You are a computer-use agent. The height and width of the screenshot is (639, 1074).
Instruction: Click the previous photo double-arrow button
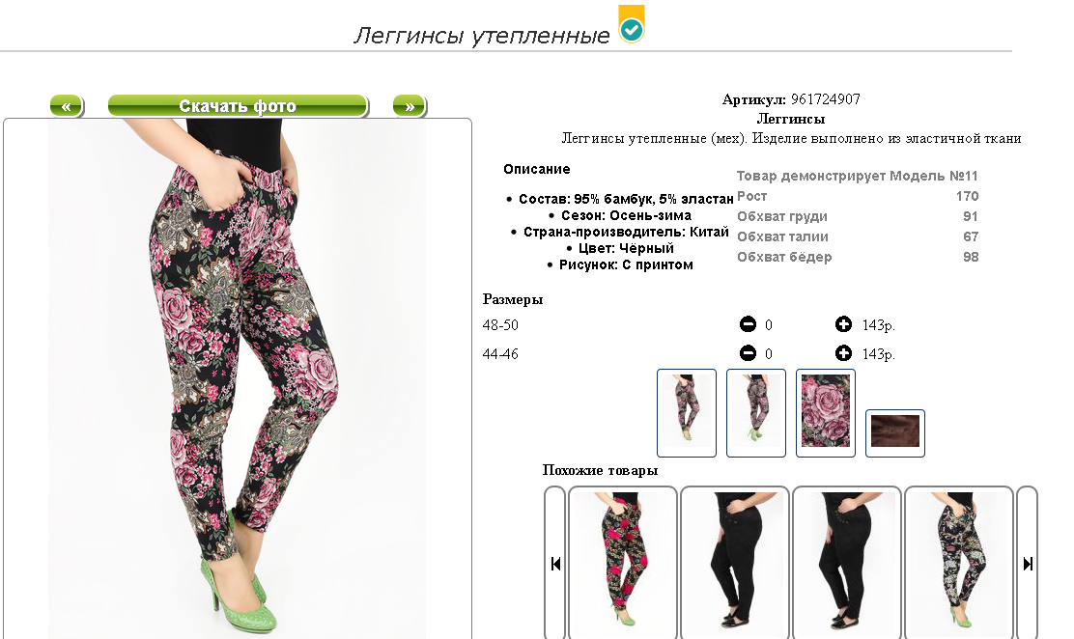pyautogui.click(x=67, y=106)
